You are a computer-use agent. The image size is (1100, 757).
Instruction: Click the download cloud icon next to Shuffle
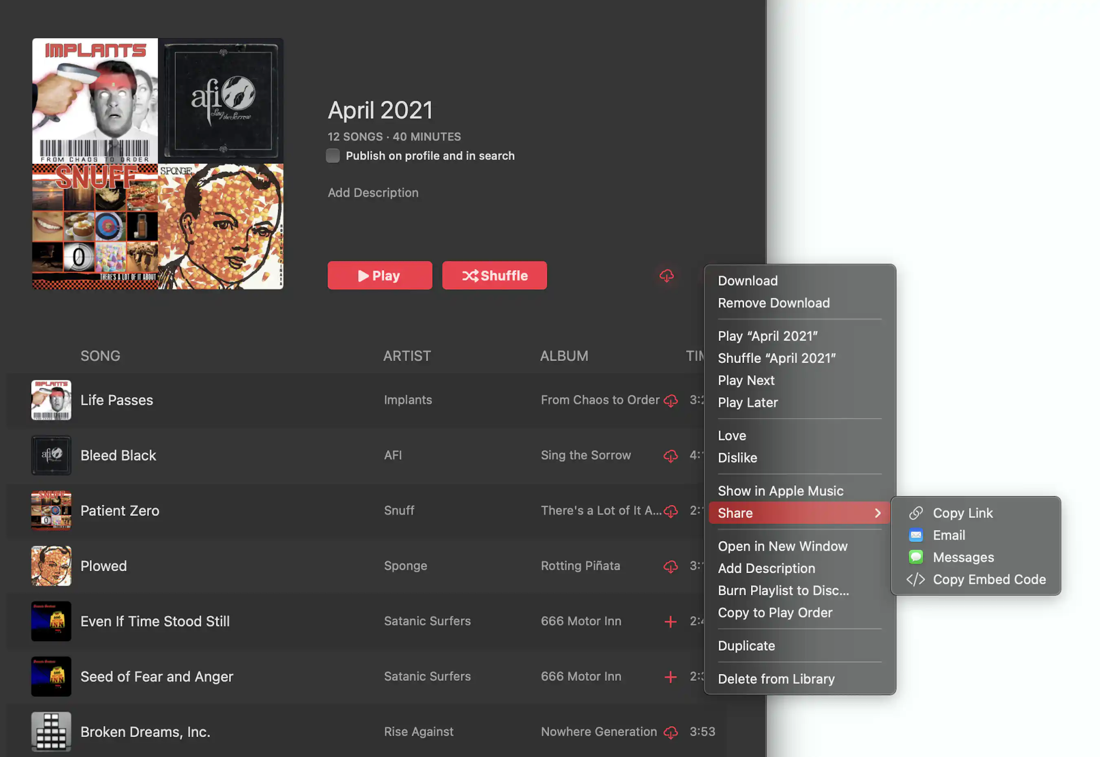[667, 275]
